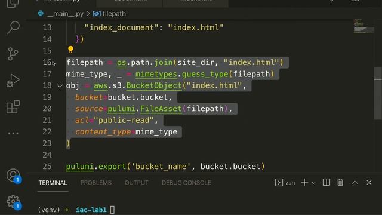Click the pulumi module on line 25

[x=80, y=167]
